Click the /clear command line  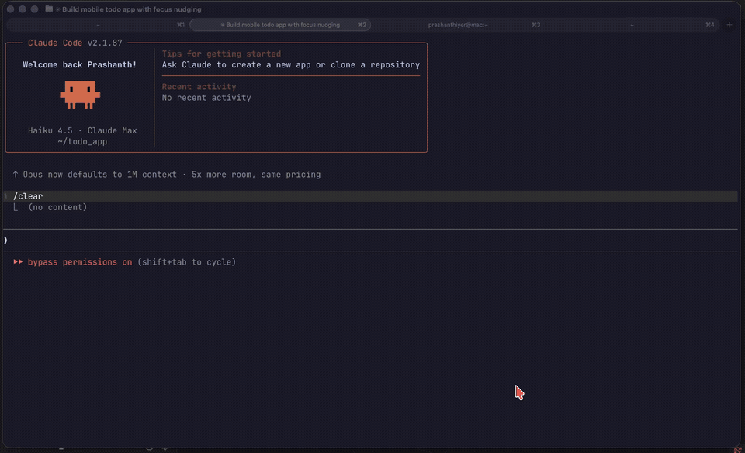click(371, 196)
